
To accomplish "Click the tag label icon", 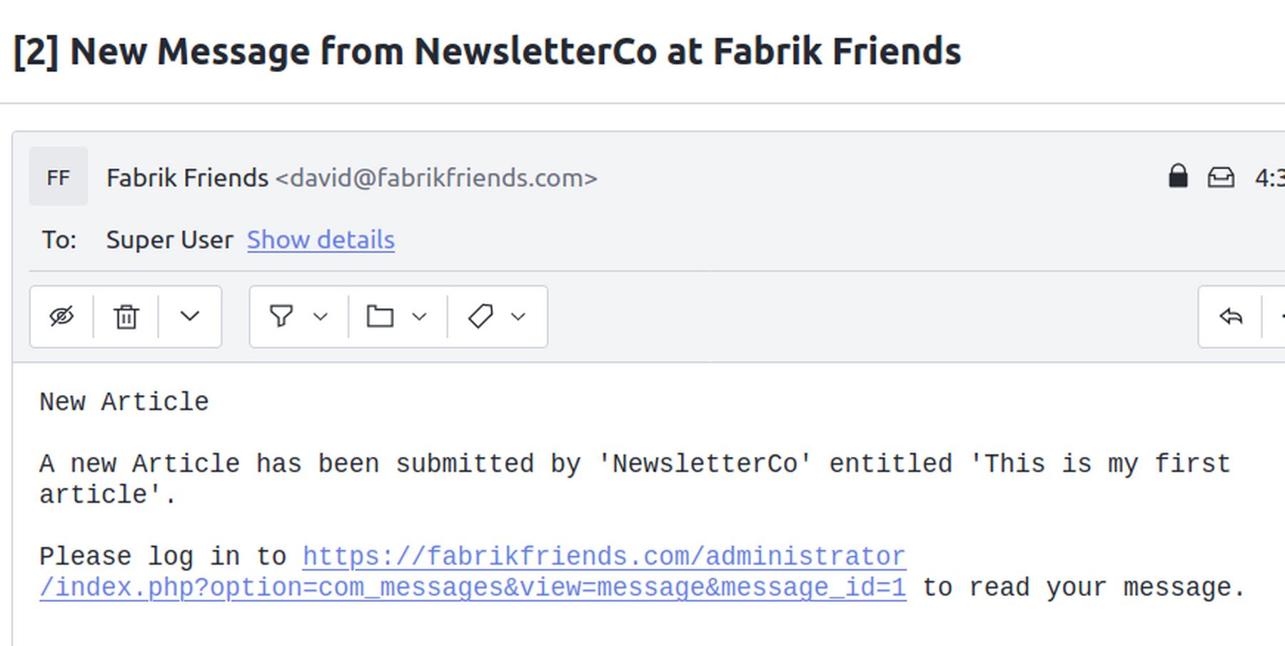I will click(480, 316).
